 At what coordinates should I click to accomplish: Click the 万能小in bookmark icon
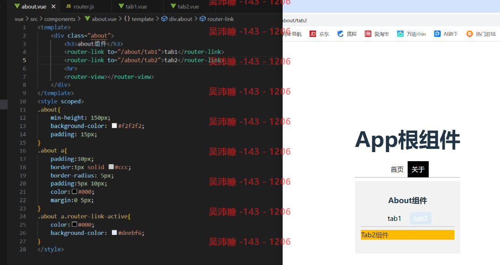400,34
